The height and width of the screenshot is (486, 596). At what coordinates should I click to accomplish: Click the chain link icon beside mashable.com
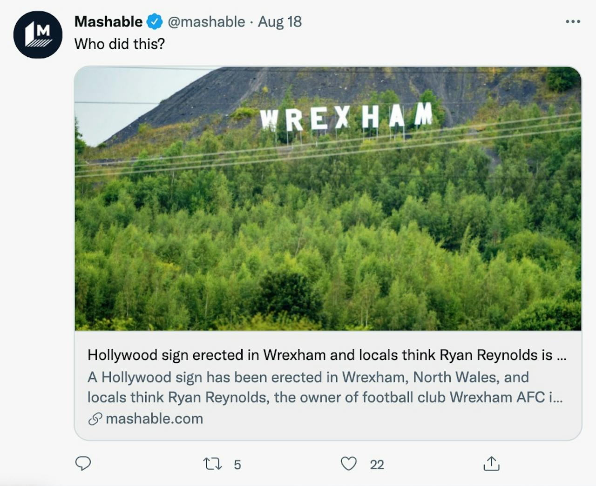(x=95, y=419)
